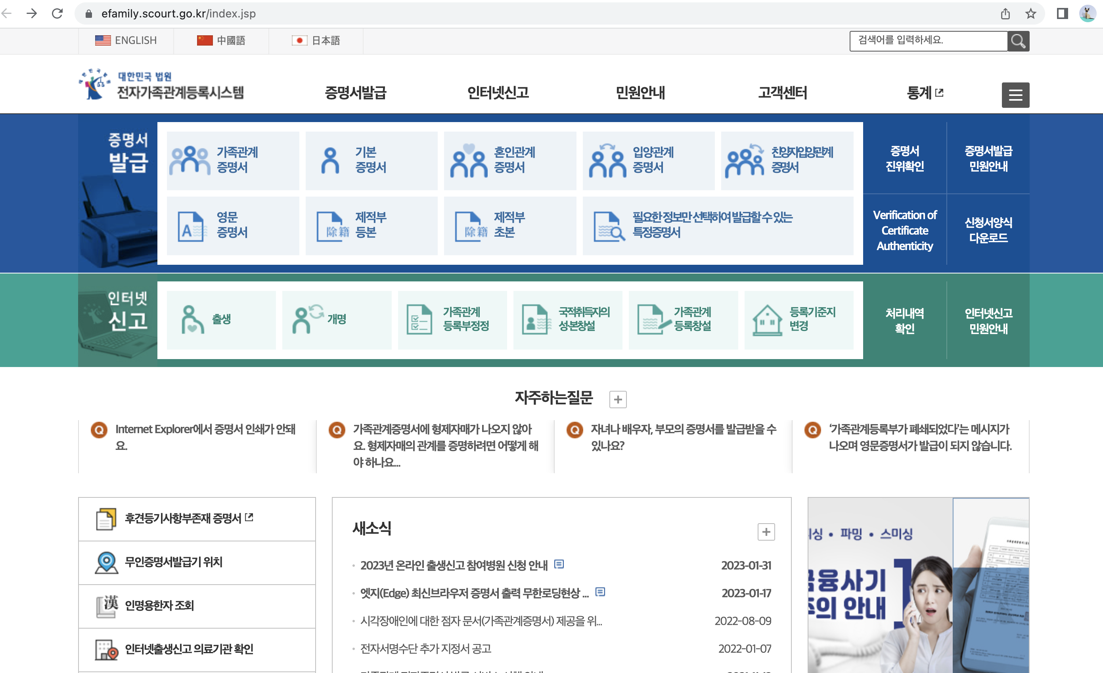Viewport: 1103px width, 673px height.
Task: Click the 출생 birth report icon
Action: (192, 319)
